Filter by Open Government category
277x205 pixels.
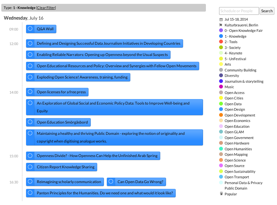tap(239, 138)
